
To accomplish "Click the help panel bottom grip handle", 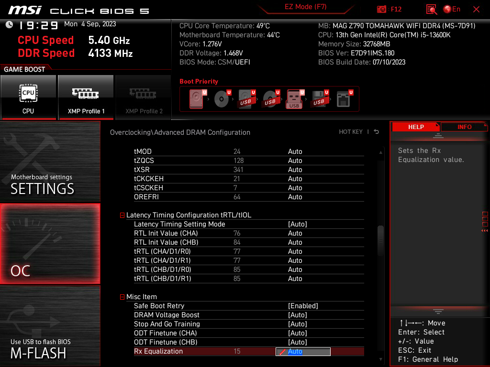I will pos(438,312).
